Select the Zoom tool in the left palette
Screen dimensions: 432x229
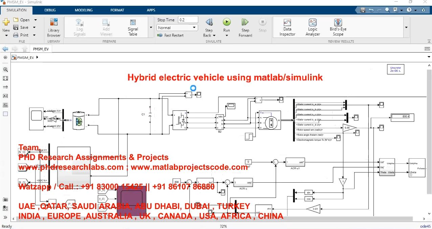tap(5, 69)
